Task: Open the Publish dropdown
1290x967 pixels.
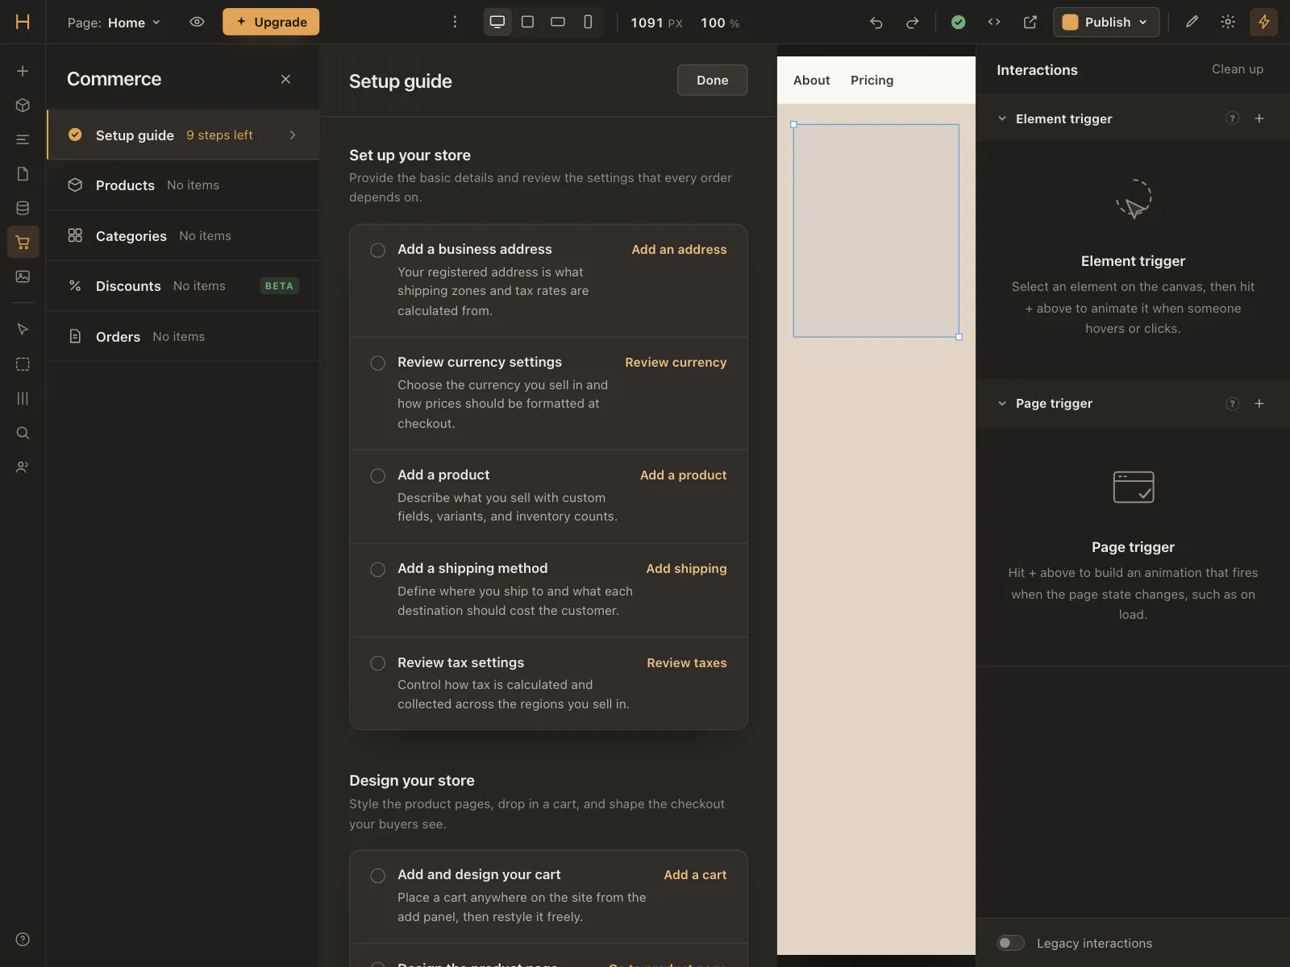Action: coord(1106,23)
